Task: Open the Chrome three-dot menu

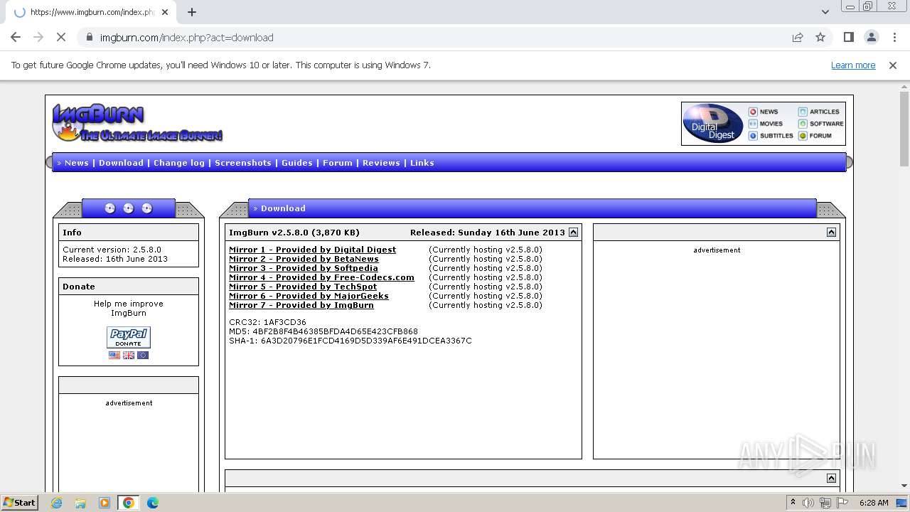Action: [895, 38]
